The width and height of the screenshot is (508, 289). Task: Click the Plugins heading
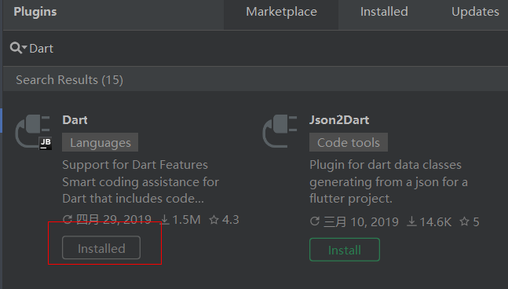[x=35, y=12]
